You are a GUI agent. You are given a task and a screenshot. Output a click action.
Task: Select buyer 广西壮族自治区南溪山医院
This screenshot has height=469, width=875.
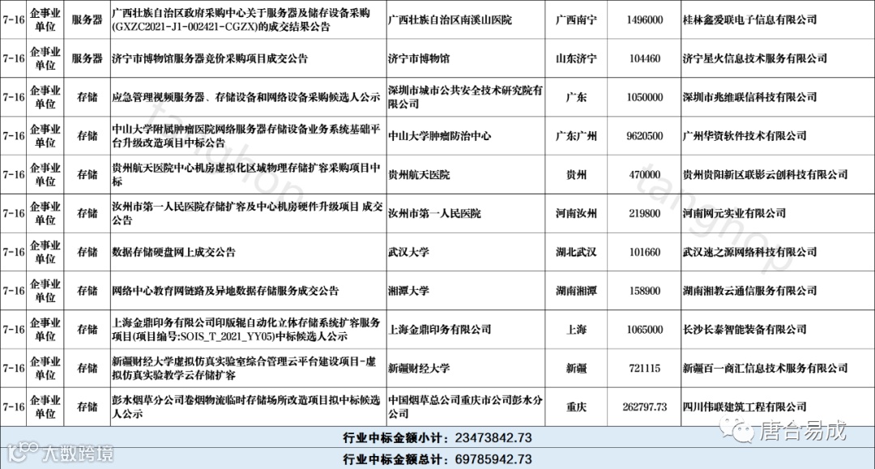point(450,19)
